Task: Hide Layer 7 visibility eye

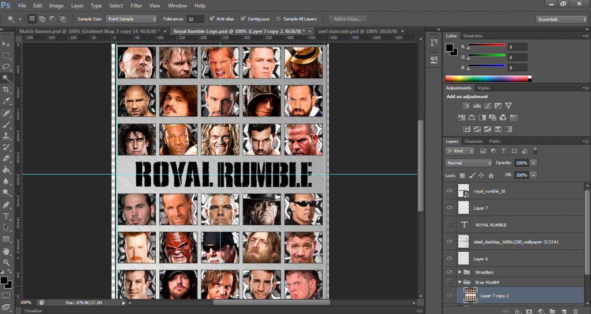Action: 449,207
